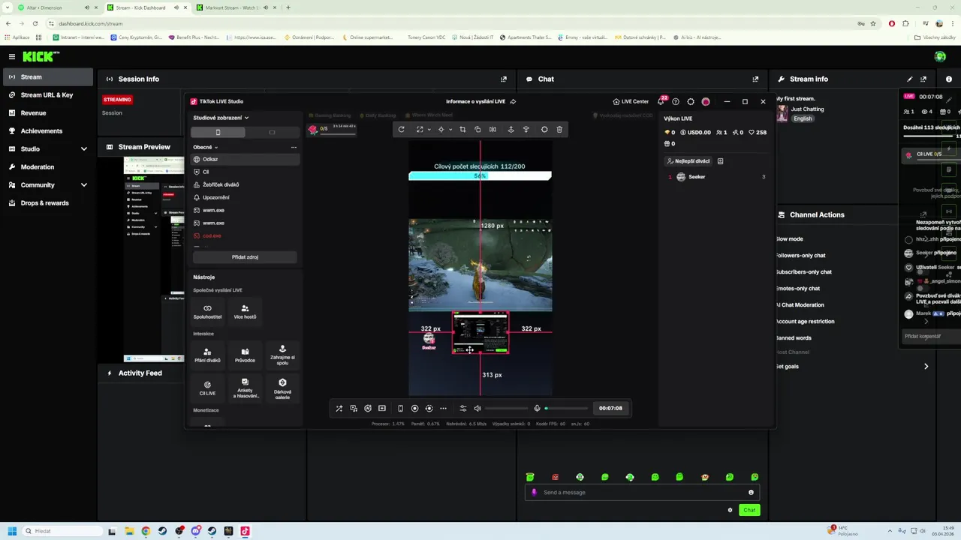The height and width of the screenshot is (540, 961).
Task: Expand the Set goals arrow
Action: pyautogui.click(x=926, y=367)
